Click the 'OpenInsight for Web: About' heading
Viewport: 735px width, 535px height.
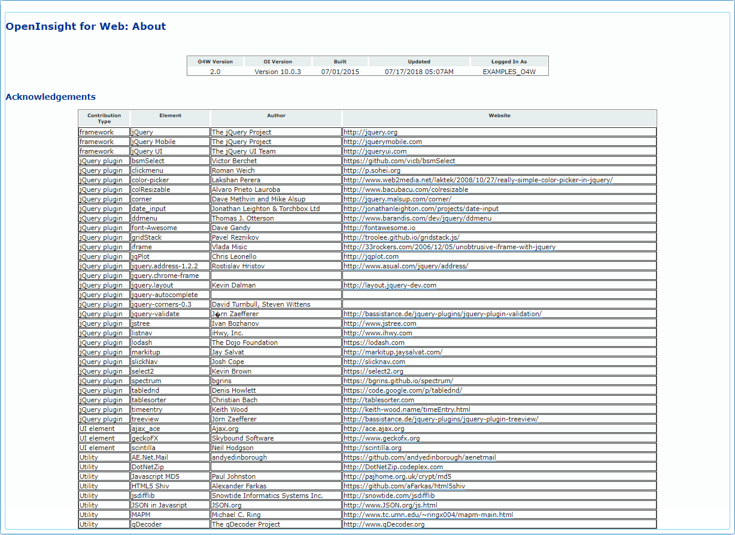[x=86, y=26]
